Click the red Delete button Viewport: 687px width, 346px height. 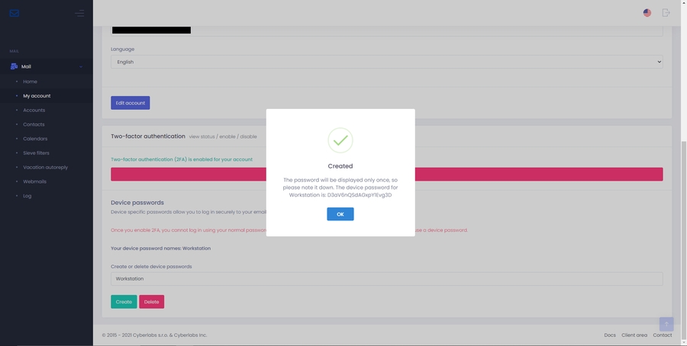[151, 302]
